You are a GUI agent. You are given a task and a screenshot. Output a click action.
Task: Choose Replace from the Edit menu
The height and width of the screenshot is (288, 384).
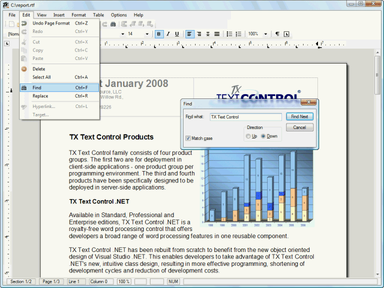click(40, 96)
